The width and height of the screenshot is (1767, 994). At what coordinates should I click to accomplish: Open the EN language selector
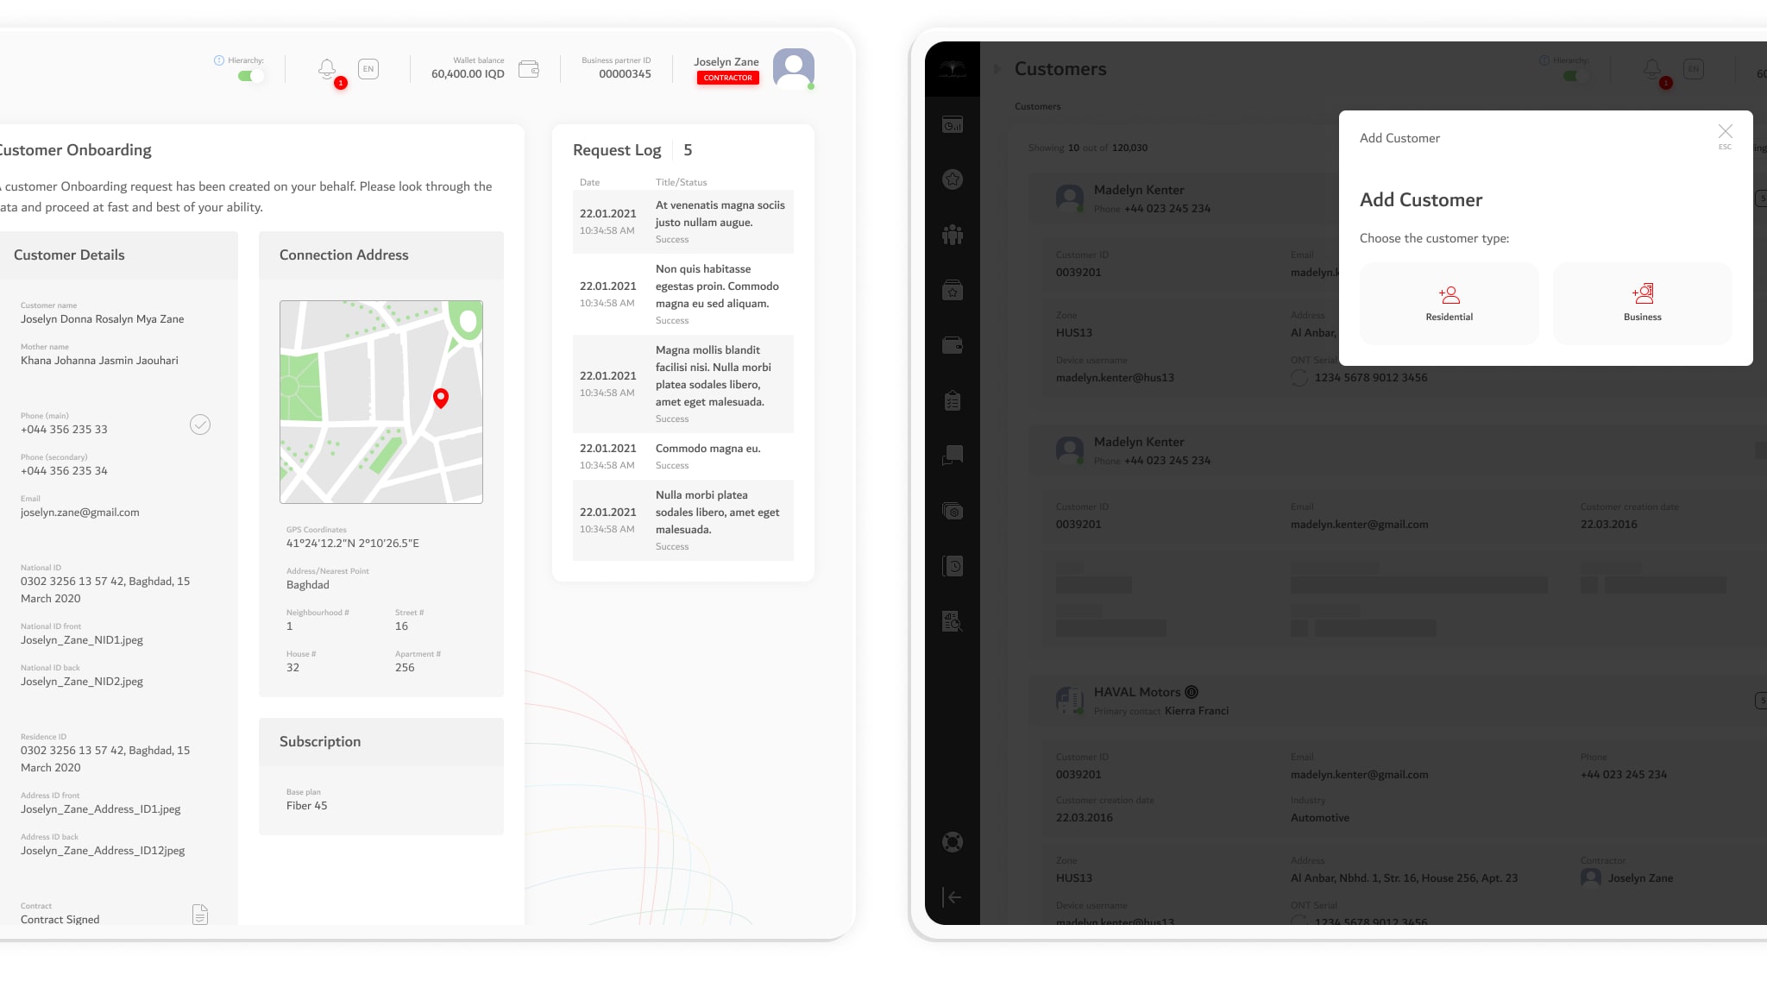point(368,69)
